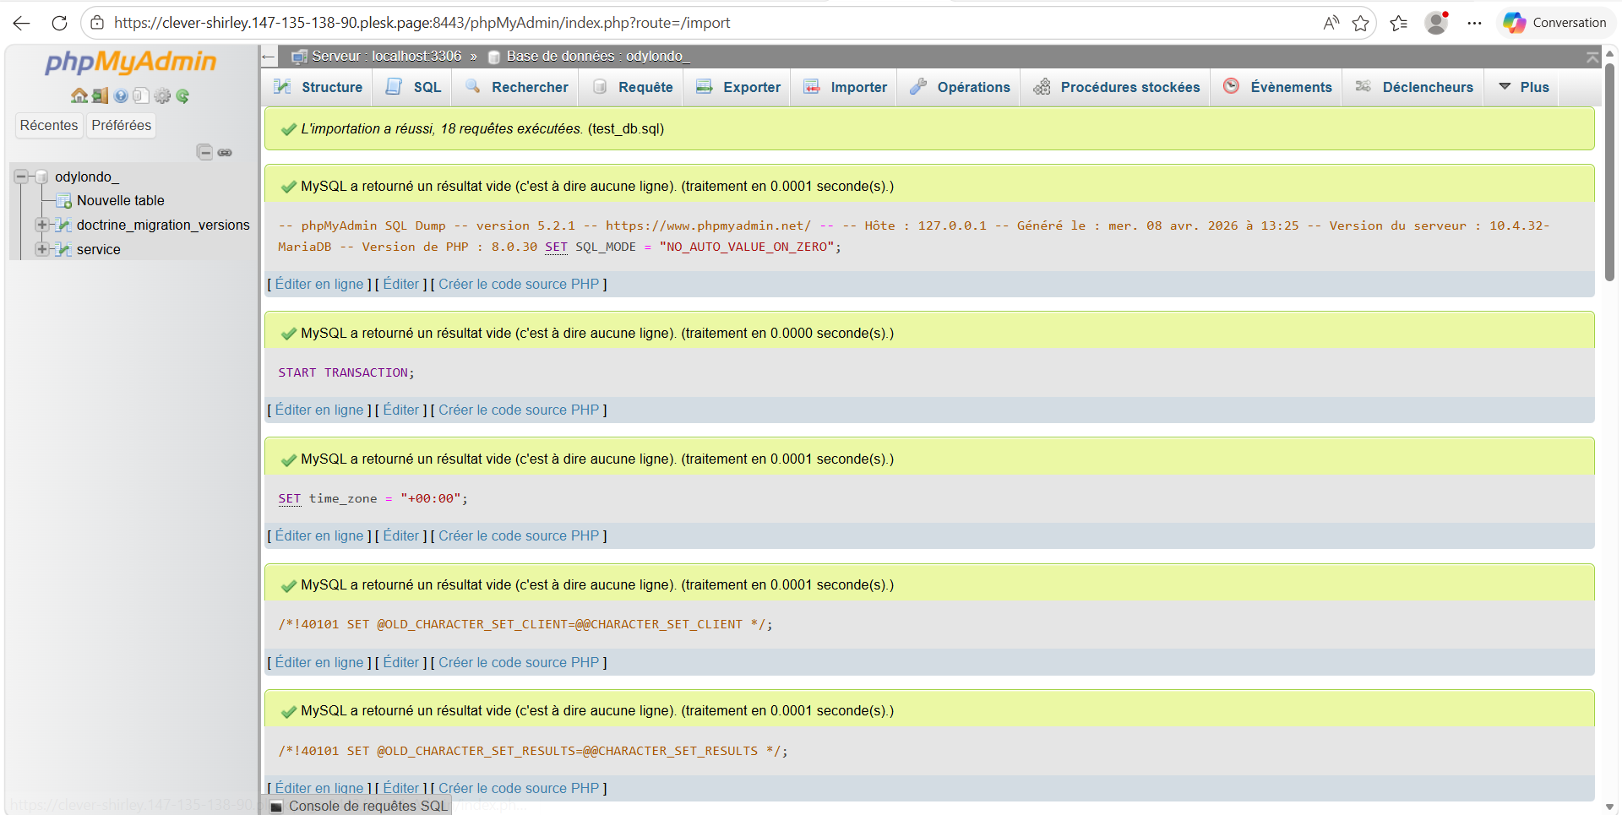The width and height of the screenshot is (1622, 815).
Task: Open the phpMyAdmin documentation help icon
Action: tap(121, 95)
